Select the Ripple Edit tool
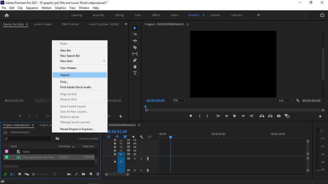328x184 pixels. (x=135, y=41)
